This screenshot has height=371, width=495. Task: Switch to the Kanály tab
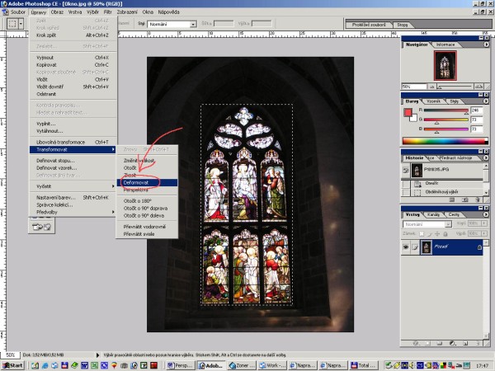click(432, 214)
